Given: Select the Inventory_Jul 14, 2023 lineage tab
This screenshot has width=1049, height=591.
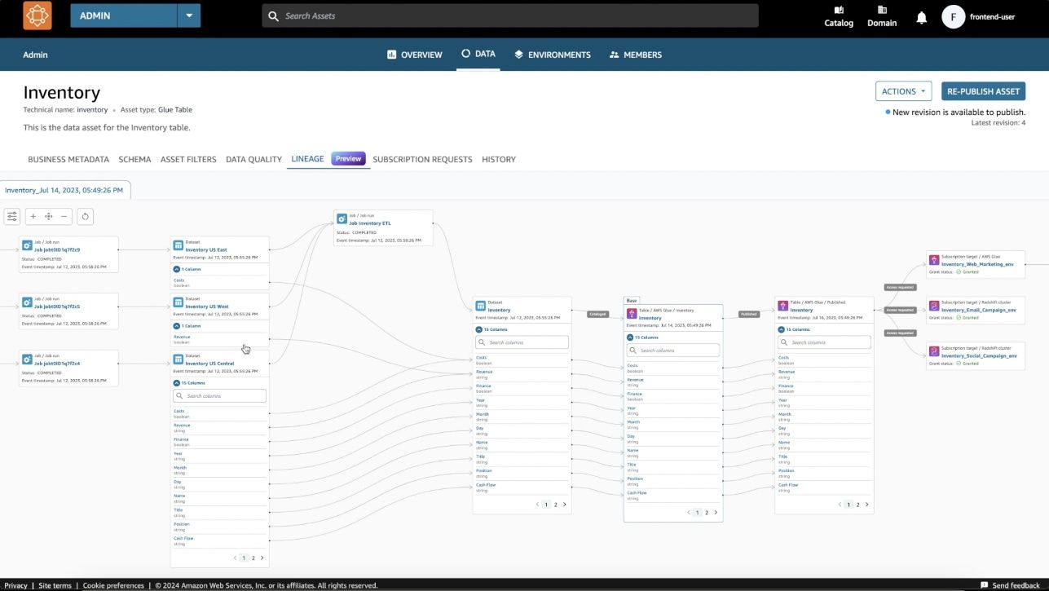Looking at the screenshot, I should click(64, 190).
